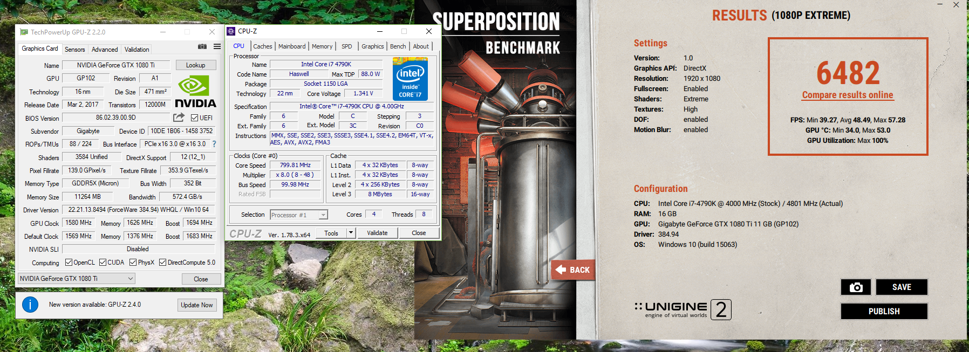969x352 pixels.
Task: Click the Validate button in CPU-Z
Action: tap(377, 233)
